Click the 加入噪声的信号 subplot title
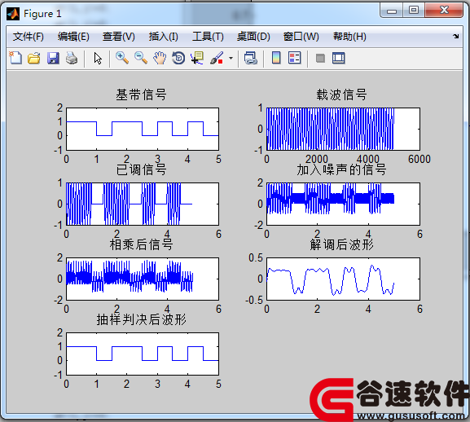 [342, 169]
